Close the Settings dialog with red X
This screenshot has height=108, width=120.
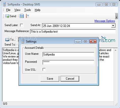[93, 41]
